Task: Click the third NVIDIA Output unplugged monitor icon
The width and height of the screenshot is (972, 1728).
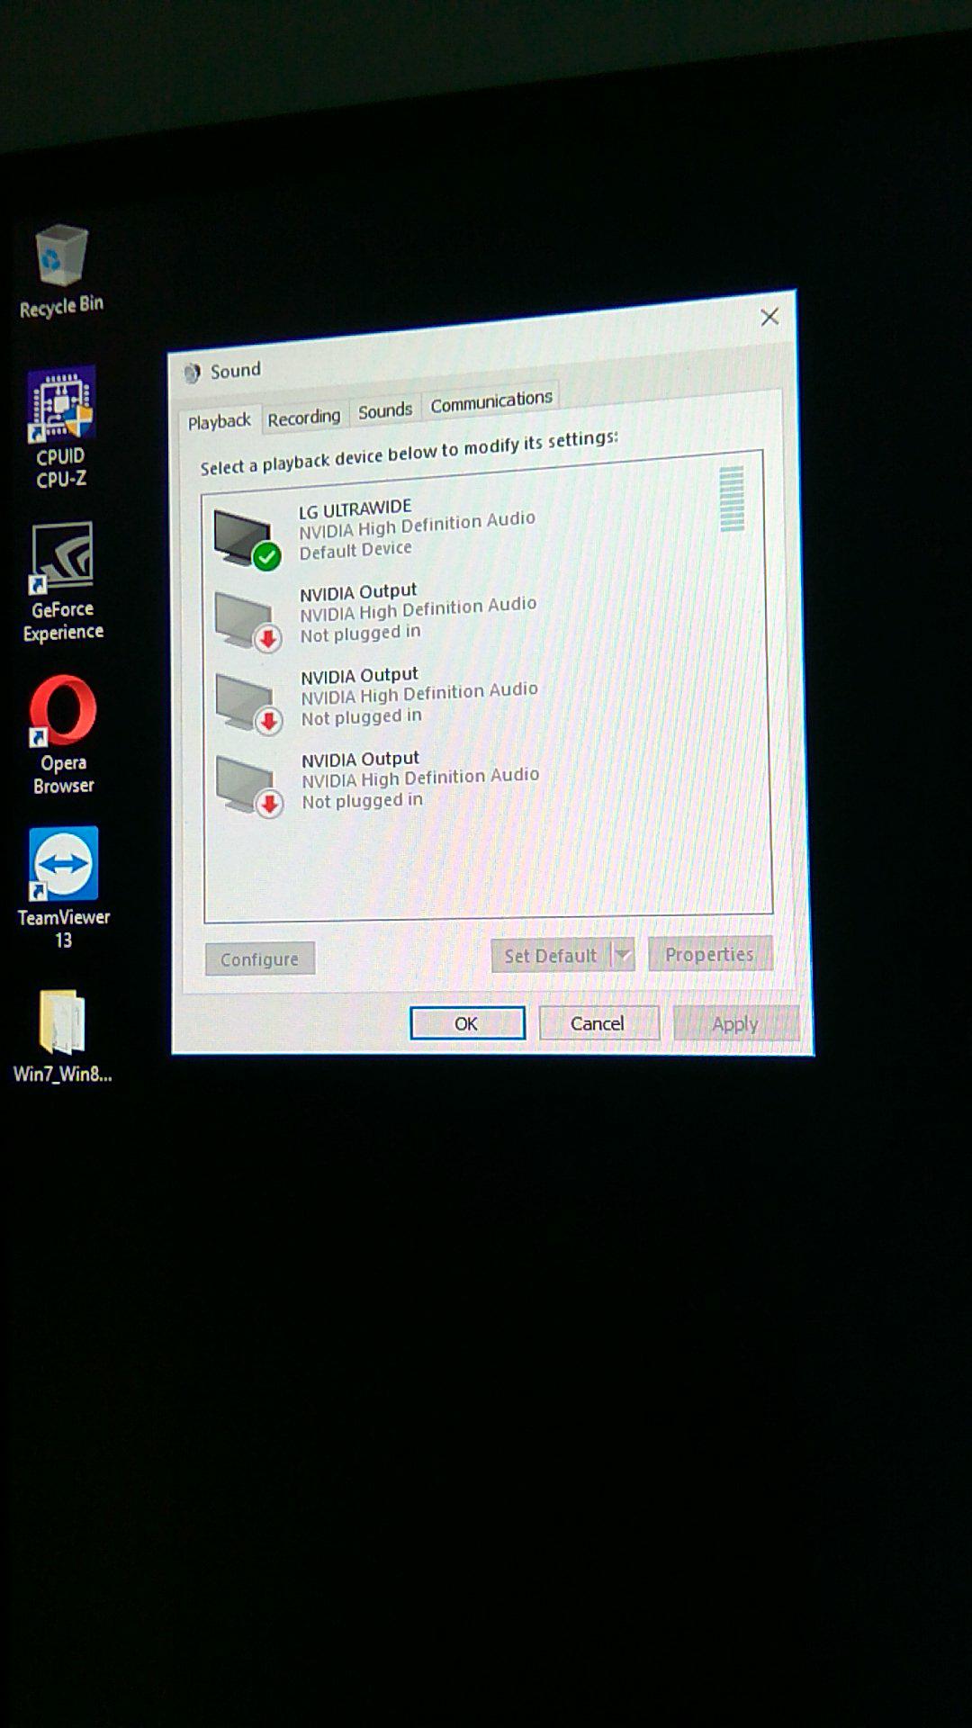Action: [250, 787]
